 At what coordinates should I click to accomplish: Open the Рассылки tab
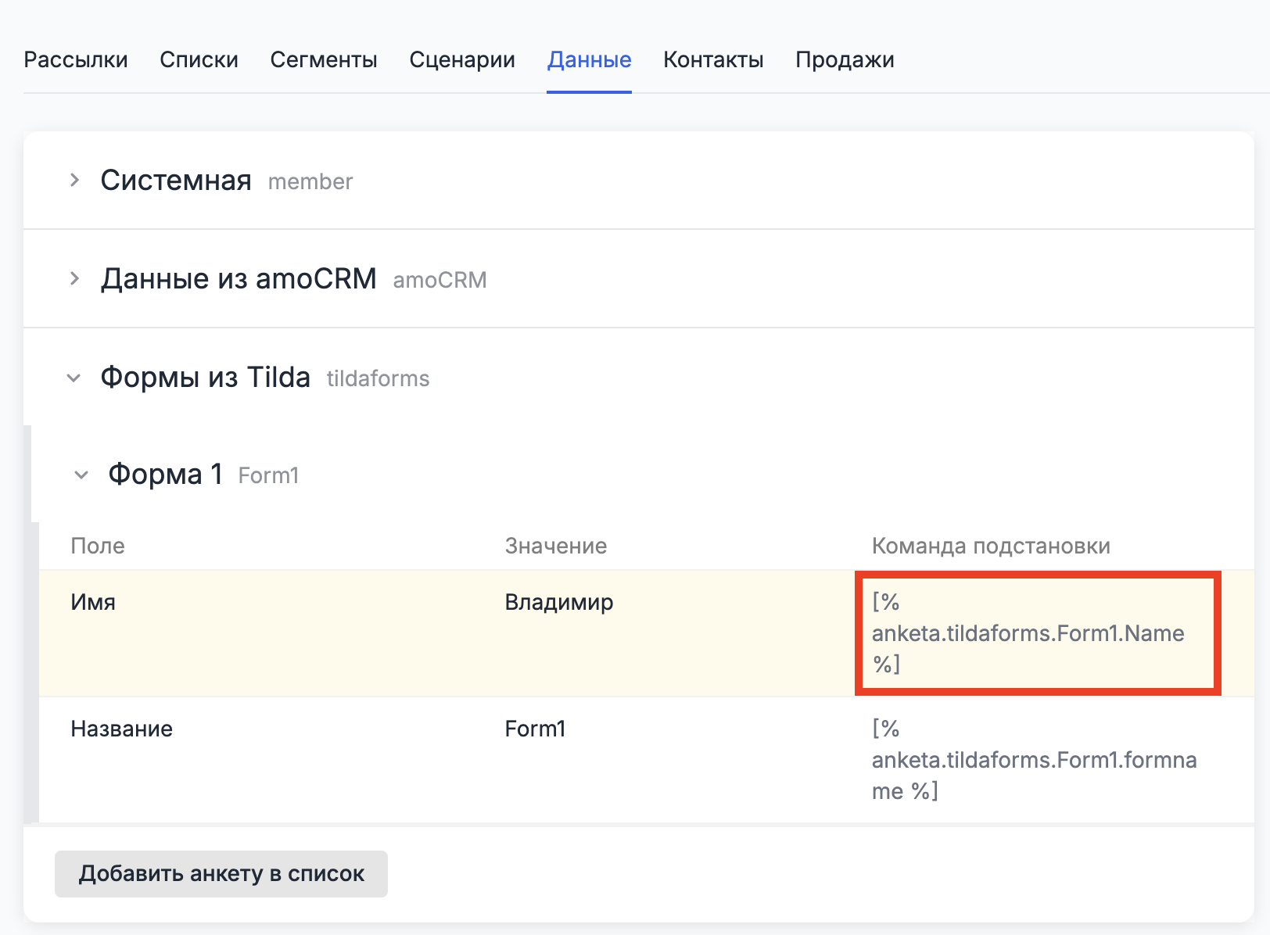76,60
